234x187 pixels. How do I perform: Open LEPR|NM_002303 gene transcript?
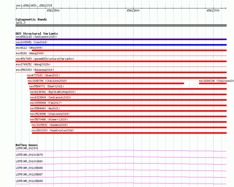coord(27,148)
